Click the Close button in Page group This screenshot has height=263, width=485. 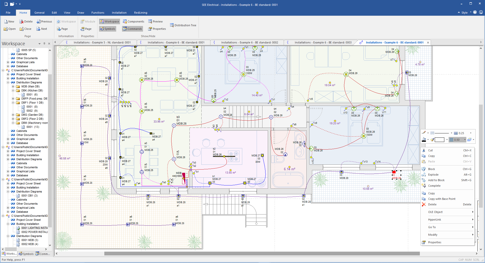point(25,29)
